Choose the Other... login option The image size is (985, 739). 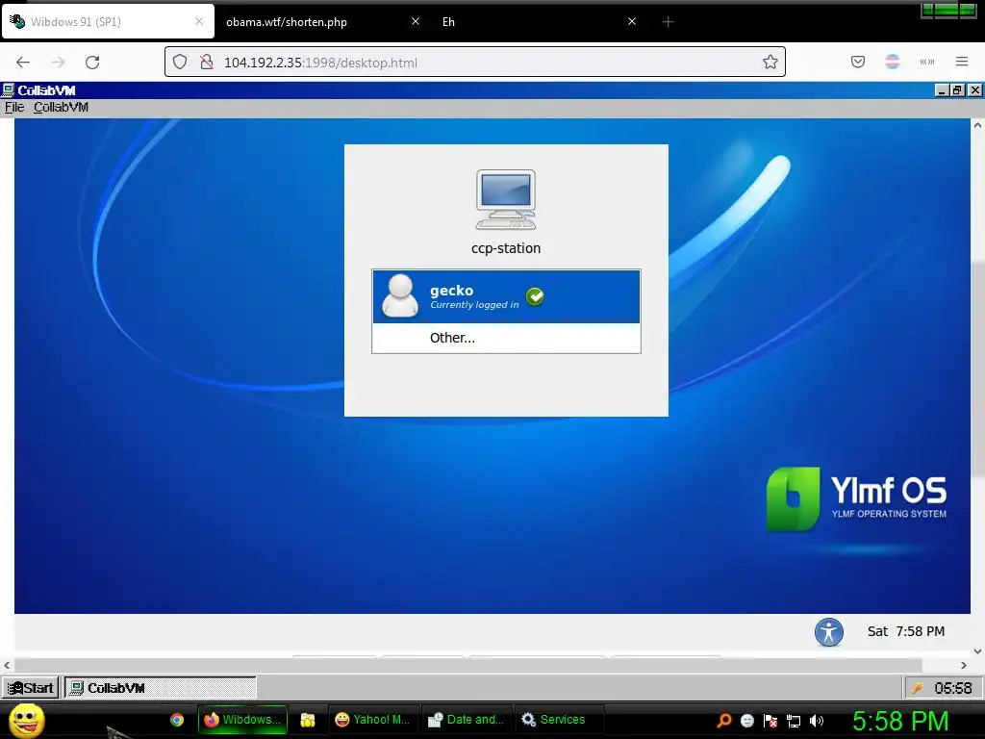click(506, 338)
